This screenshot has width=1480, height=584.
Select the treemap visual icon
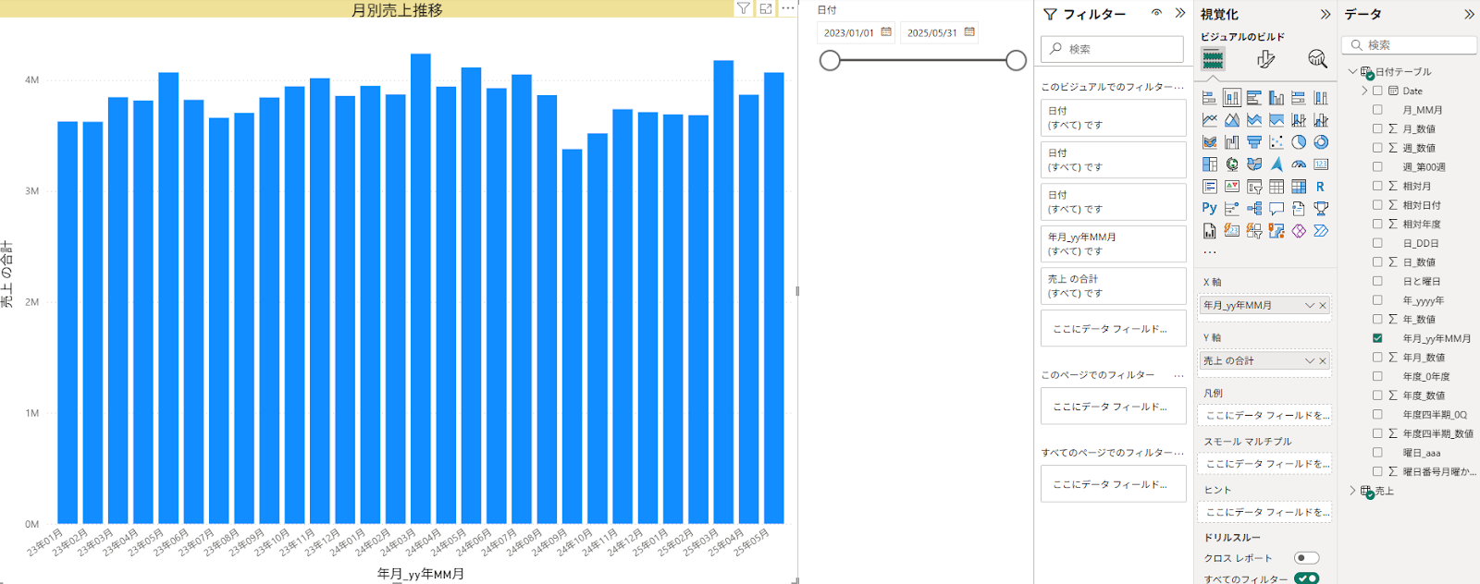tap(1210, 164)
